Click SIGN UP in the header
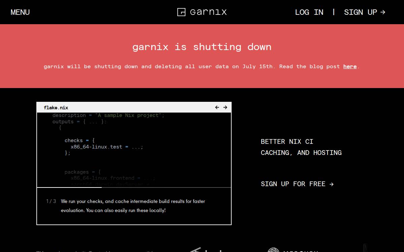 [365, 12]
